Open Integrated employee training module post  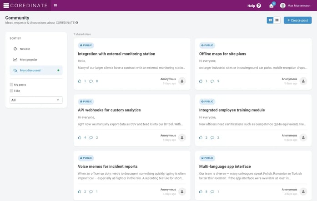tap(232, 110)
